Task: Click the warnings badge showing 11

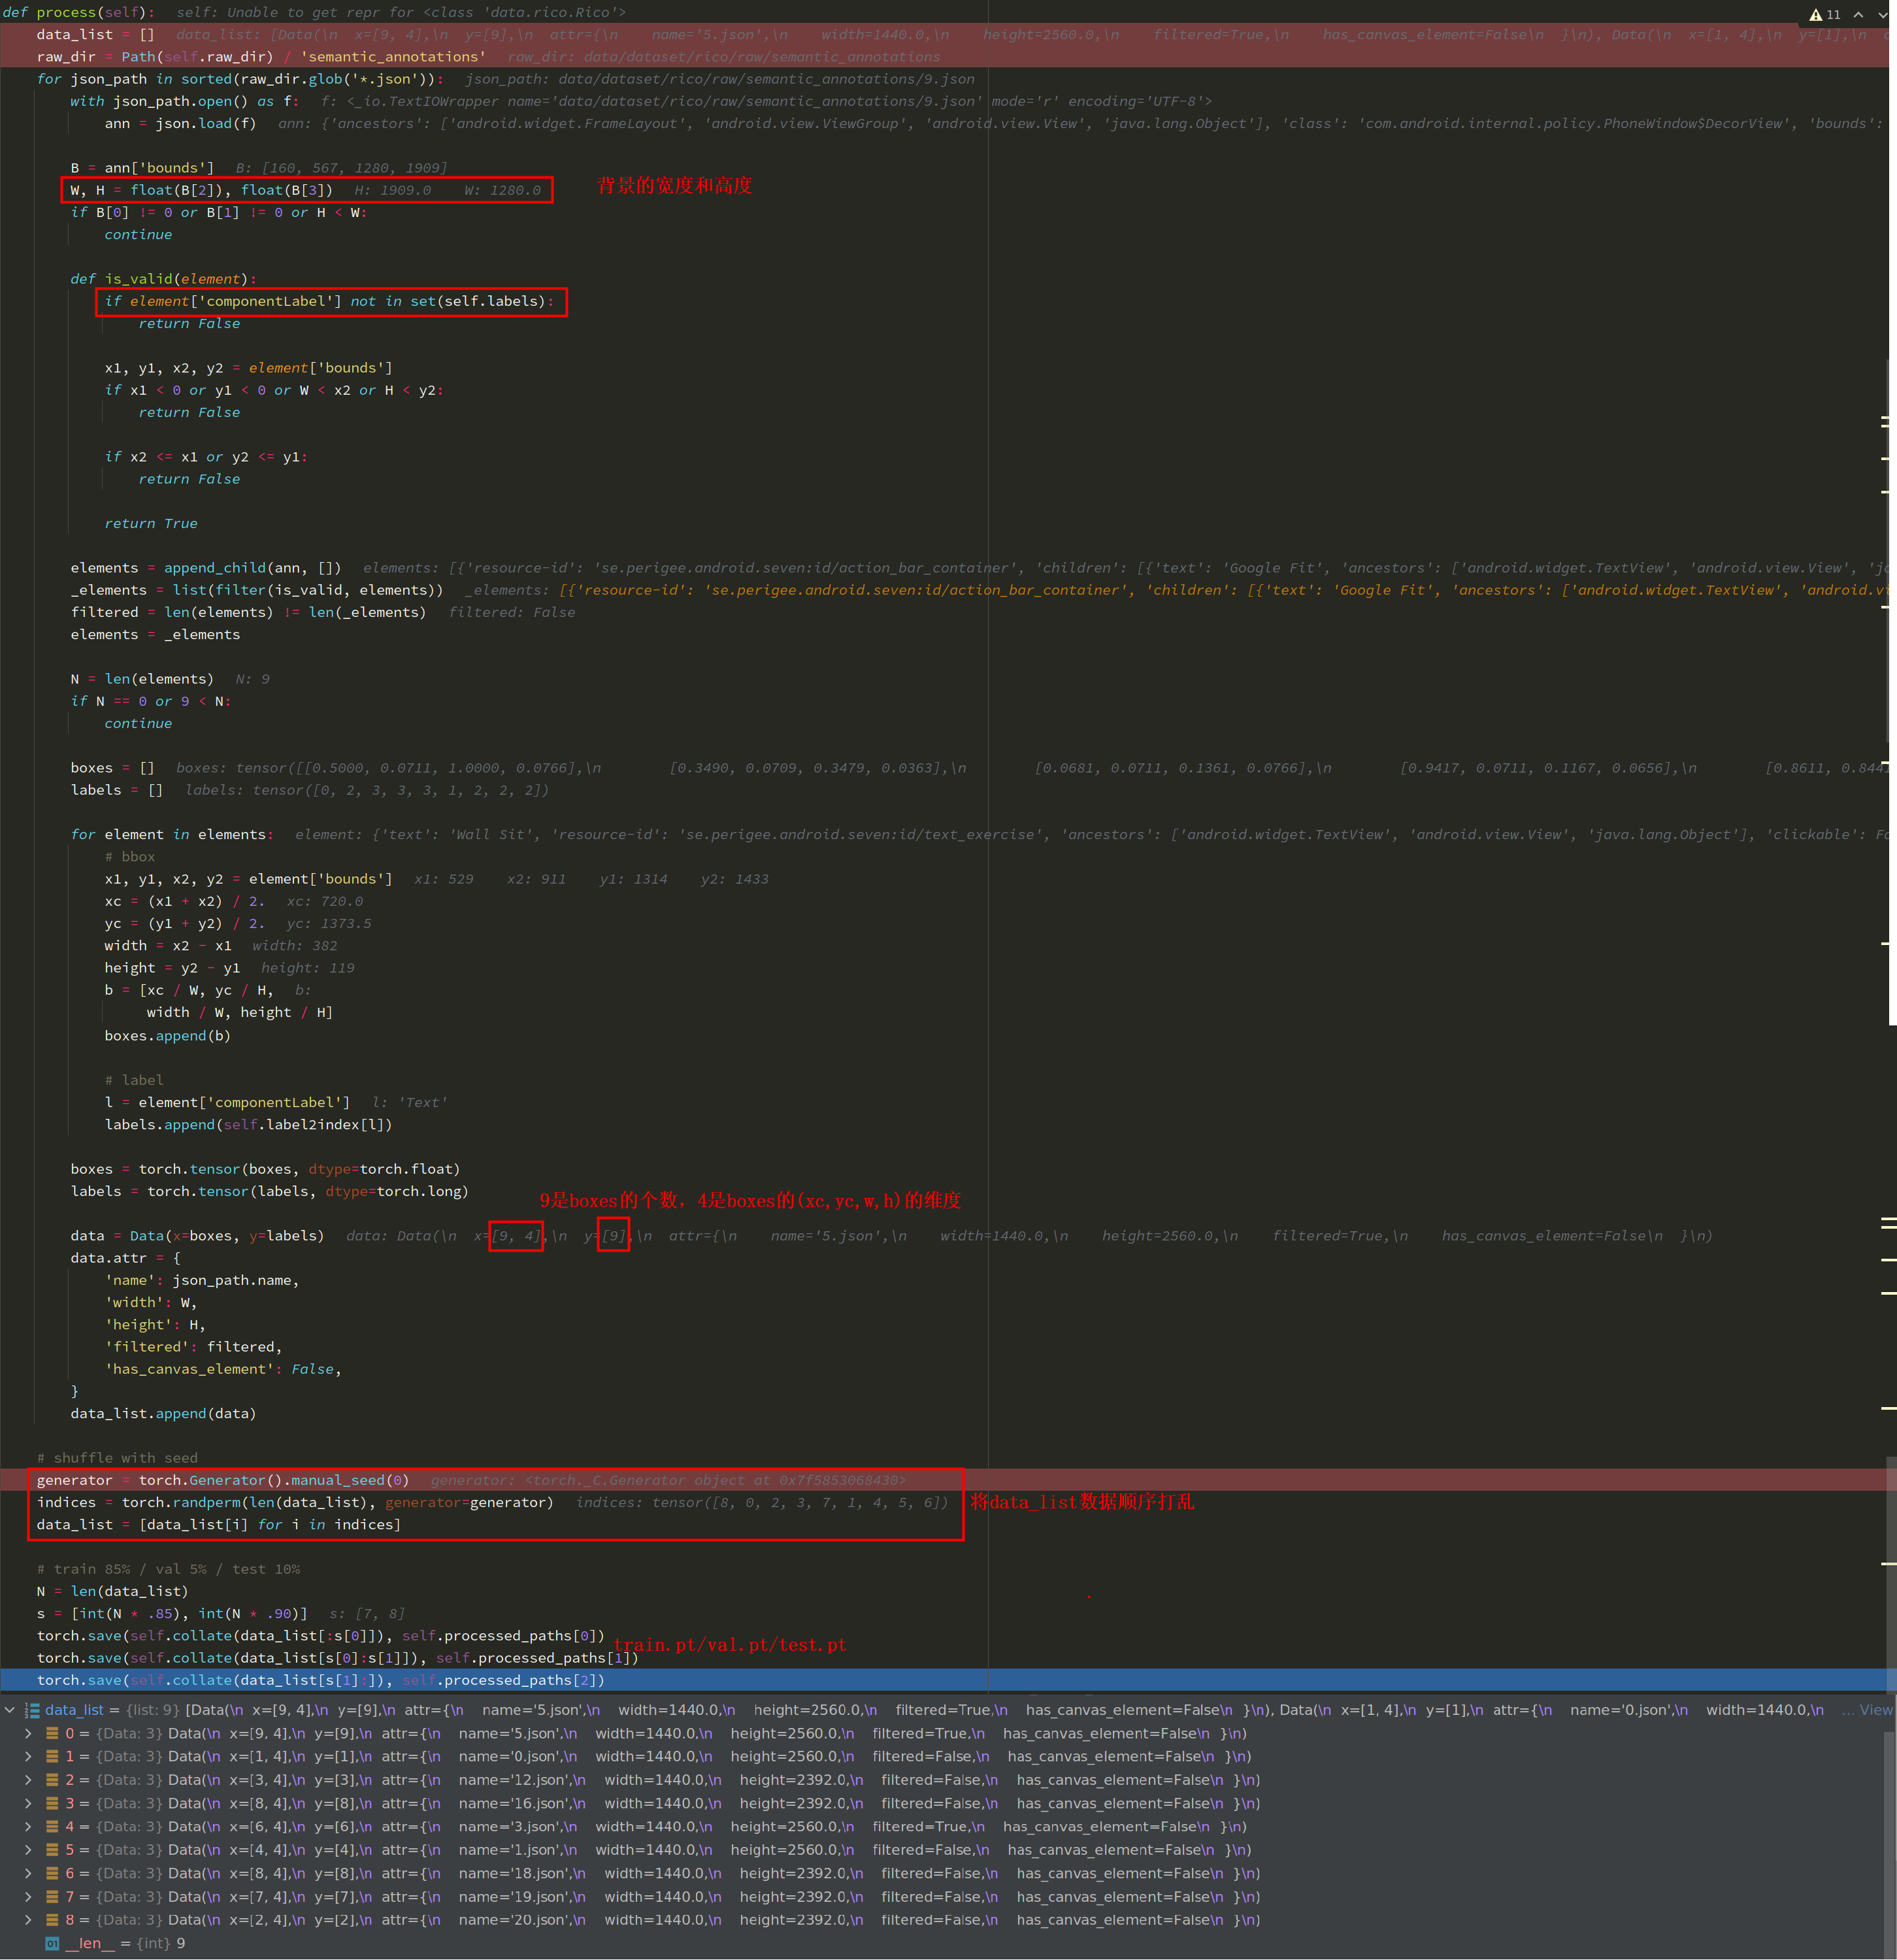Action: click(x=1826, y=14)
